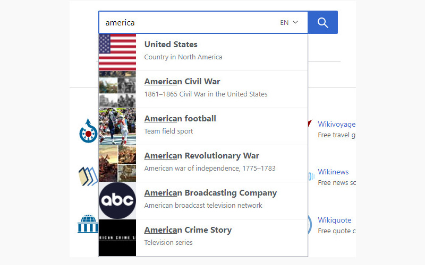Viewport: 425px width, 265px height.
Task: Click the search box containing "america"
Action: (186, 22)
